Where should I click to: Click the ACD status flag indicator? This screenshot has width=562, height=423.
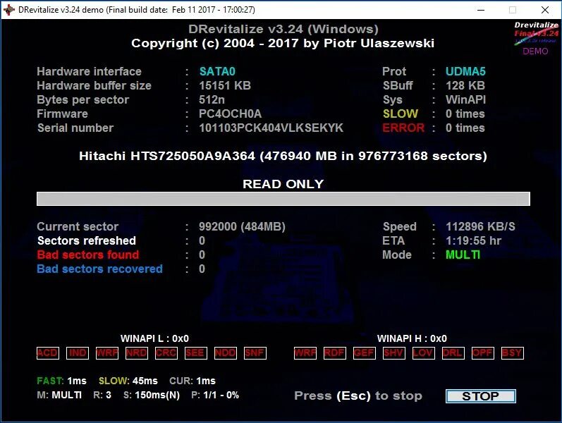48,353
